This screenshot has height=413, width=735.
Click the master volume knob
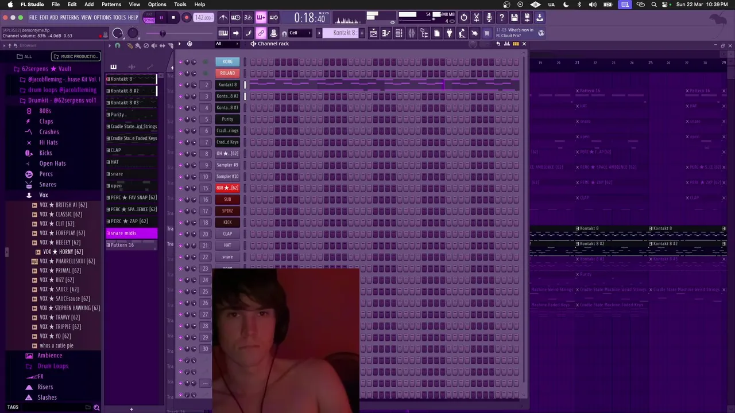[117, 33]
